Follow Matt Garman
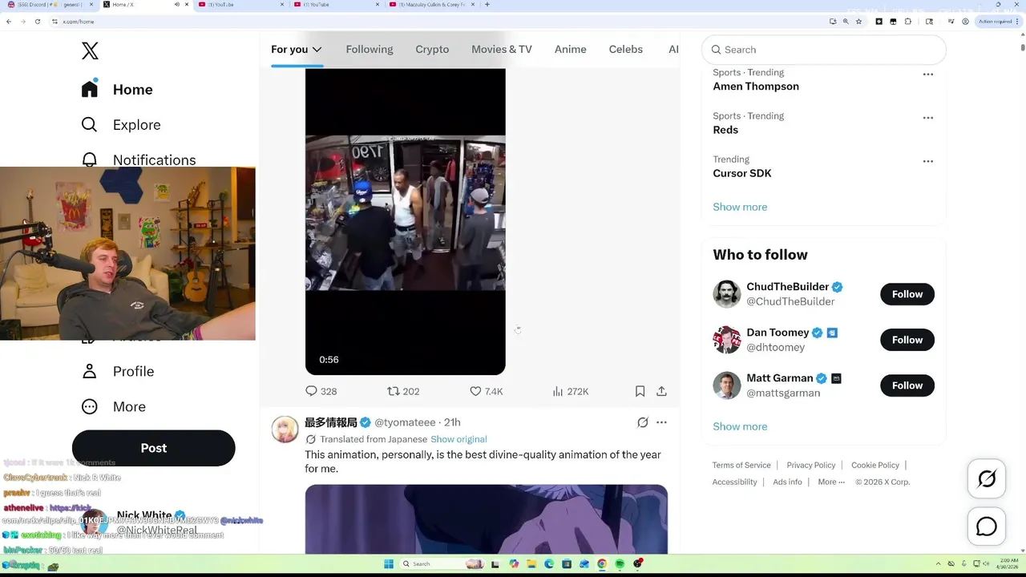The height and width of the screenshot is (577, 1026). [x=907, y=385]
